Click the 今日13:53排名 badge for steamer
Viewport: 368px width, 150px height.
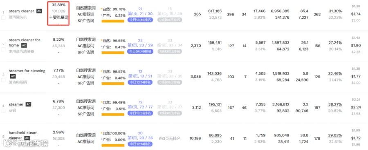click(x=140, y=113)
